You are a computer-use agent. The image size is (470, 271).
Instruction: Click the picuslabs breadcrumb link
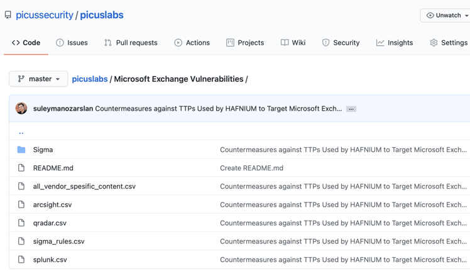pyautogui.click(x=90, y=79)
